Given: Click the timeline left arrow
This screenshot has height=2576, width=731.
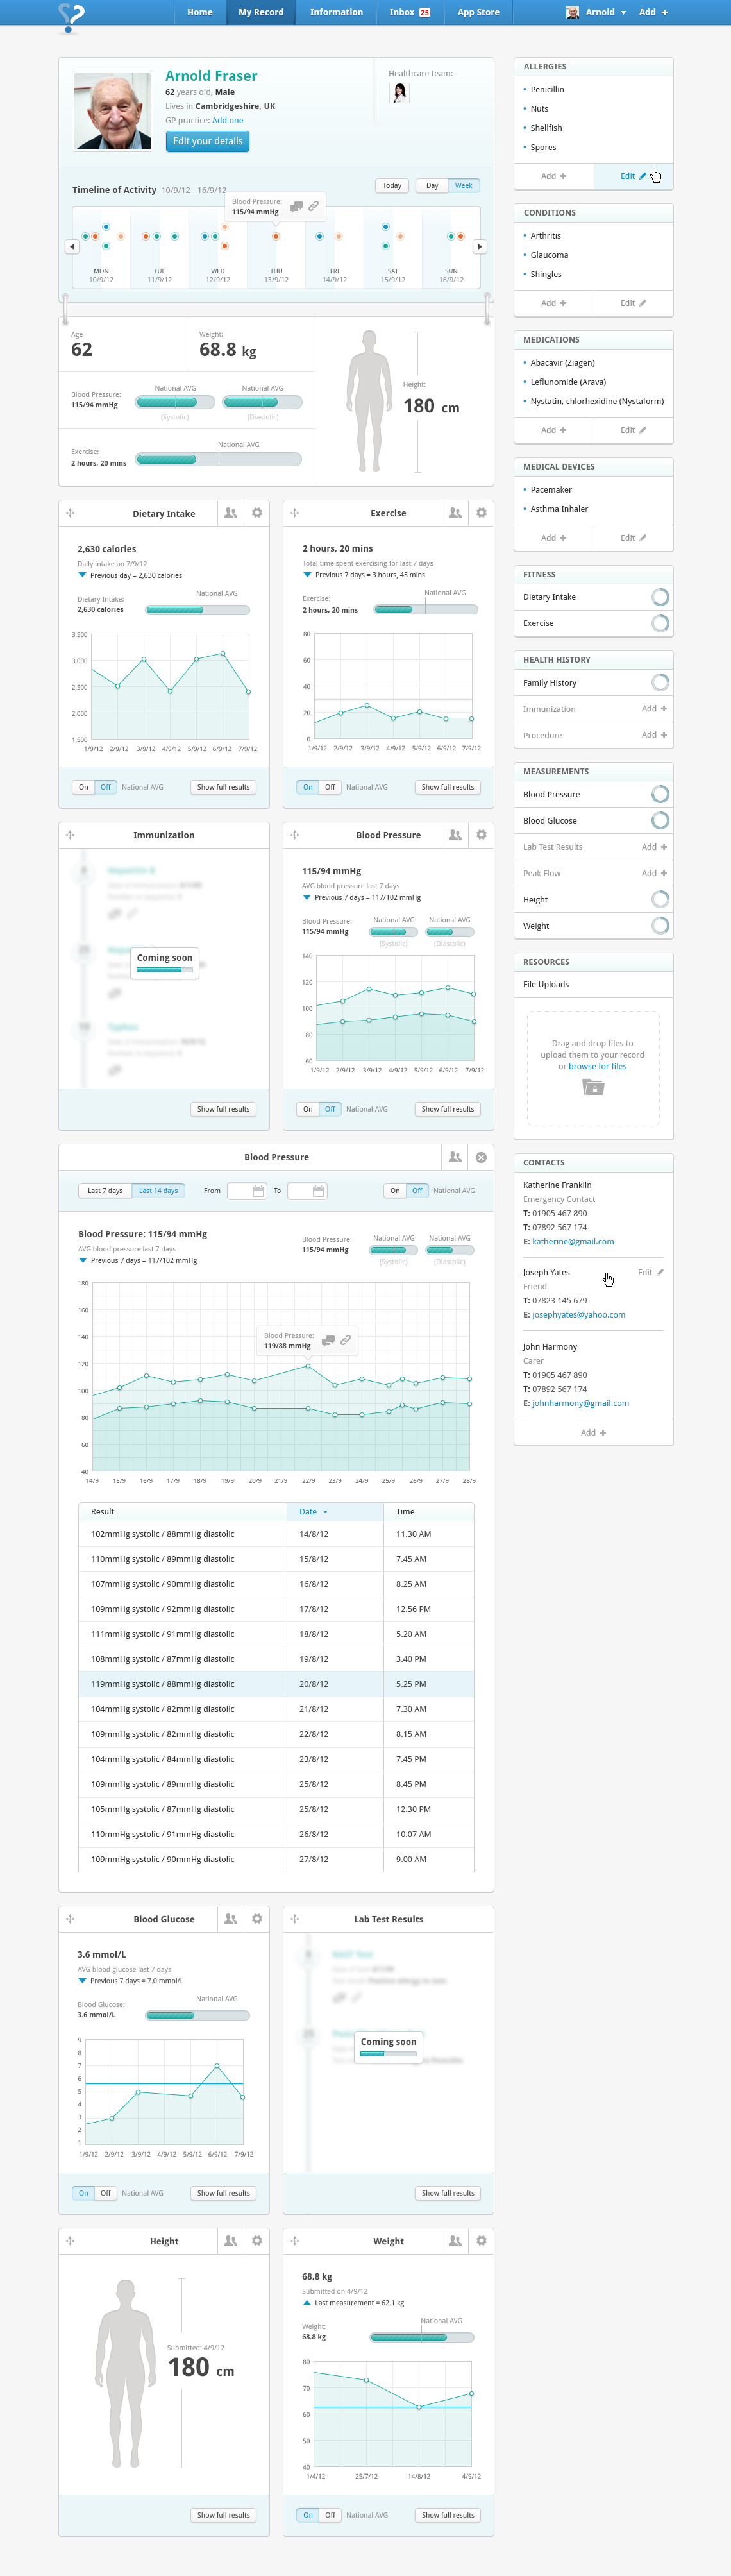Looking at the screenshot, I should (71, 246).
